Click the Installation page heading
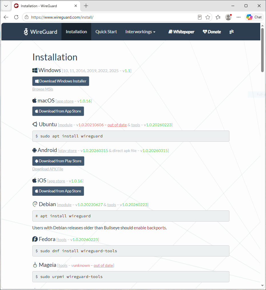Screen dimensions: 266x290 (x=55, y=57)
